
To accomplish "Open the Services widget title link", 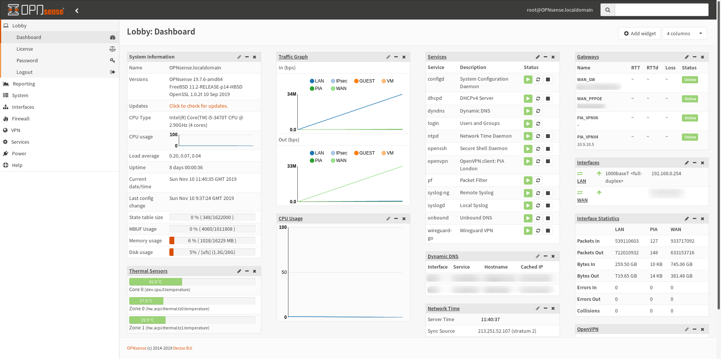I will tap(437, 57).
